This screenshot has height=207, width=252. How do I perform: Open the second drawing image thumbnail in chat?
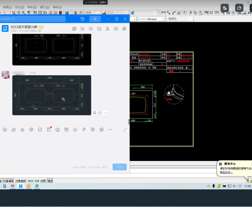pyautogui.click(x=52, y=95)
